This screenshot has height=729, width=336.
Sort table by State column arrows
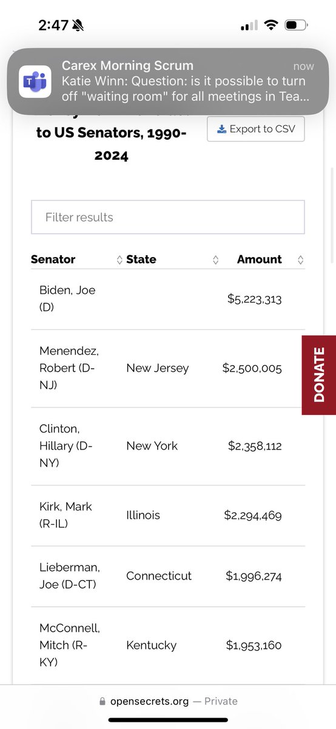point(215,260)
